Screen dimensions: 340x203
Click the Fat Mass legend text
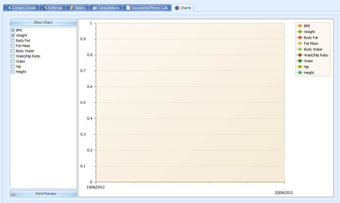click(311, 43)
